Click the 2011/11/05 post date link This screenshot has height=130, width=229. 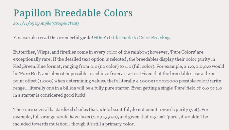pyautogui.click(x=24, y=23)
